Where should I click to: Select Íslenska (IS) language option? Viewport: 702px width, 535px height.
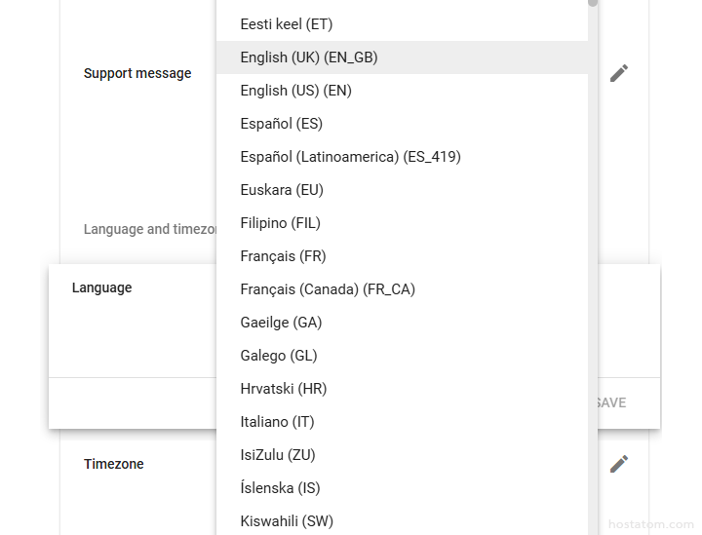(x=281, y=488)
